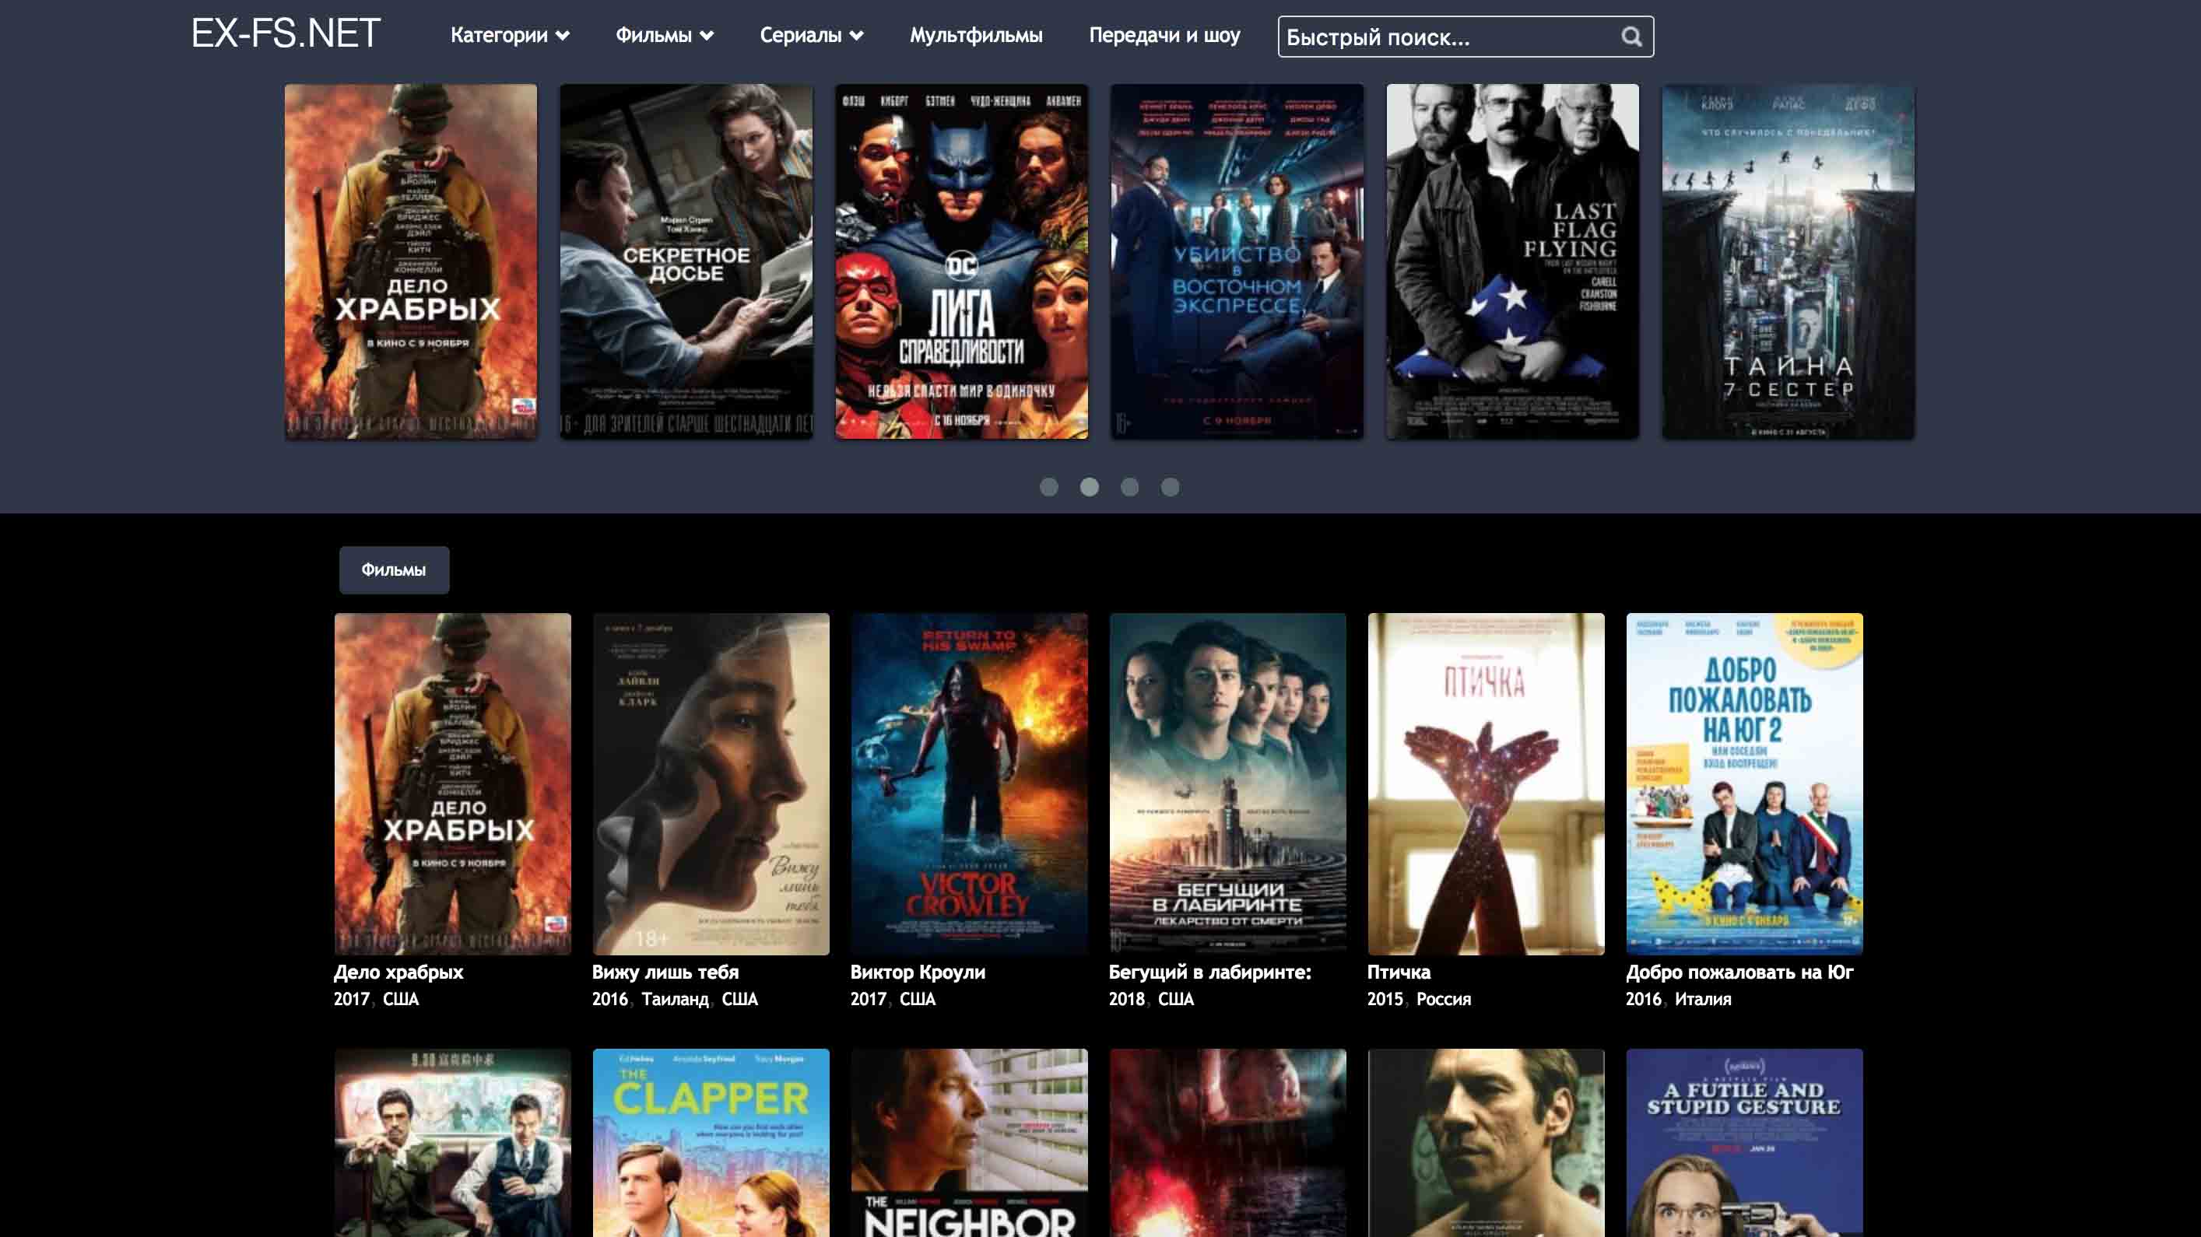
Task: Open The Neighbor poster
Action: tap(970, 1143)
